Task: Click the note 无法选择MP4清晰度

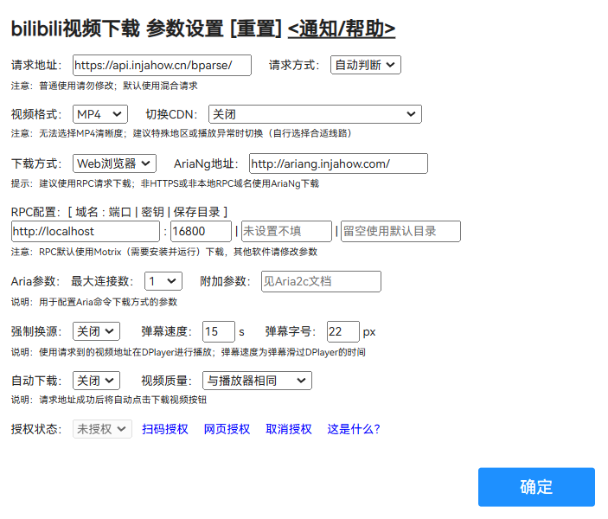Action: click(x=81, y=133)
